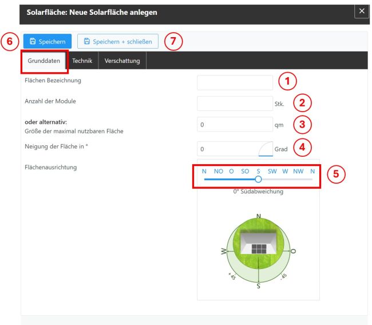Select NW direction label on slider
372x325 pixels.
298,171
